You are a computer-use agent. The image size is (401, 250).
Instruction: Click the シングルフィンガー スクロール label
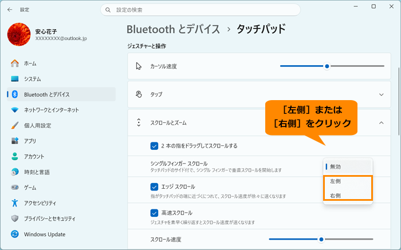click(179, 164)
